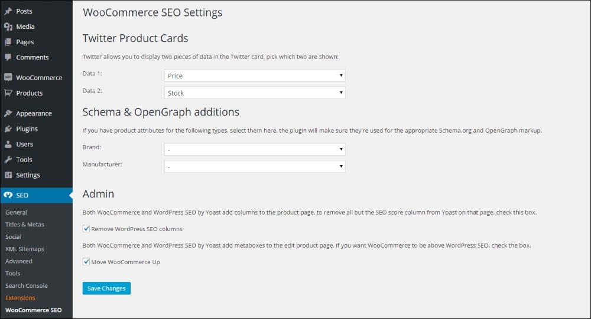Open the Data 2 Stock dropdown
This screenshot has height=319, width=591.
point(255,93)
